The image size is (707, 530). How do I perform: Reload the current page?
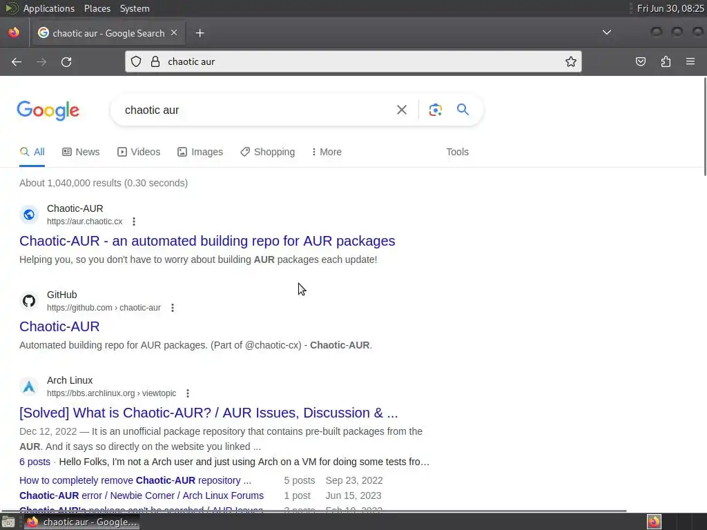coord(66,61)
